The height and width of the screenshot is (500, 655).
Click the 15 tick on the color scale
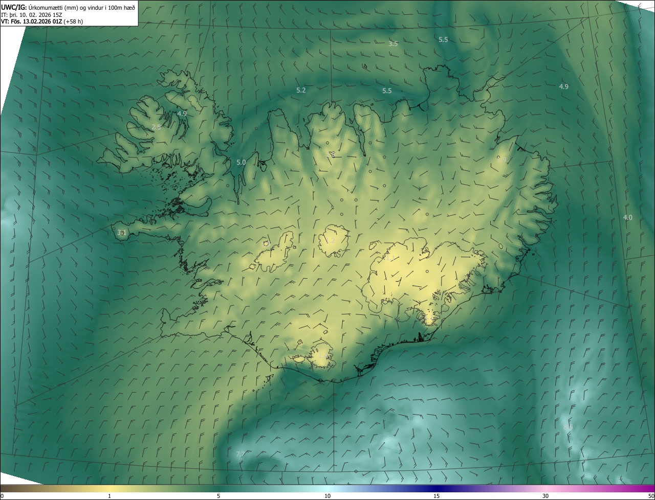click(436, 496)
